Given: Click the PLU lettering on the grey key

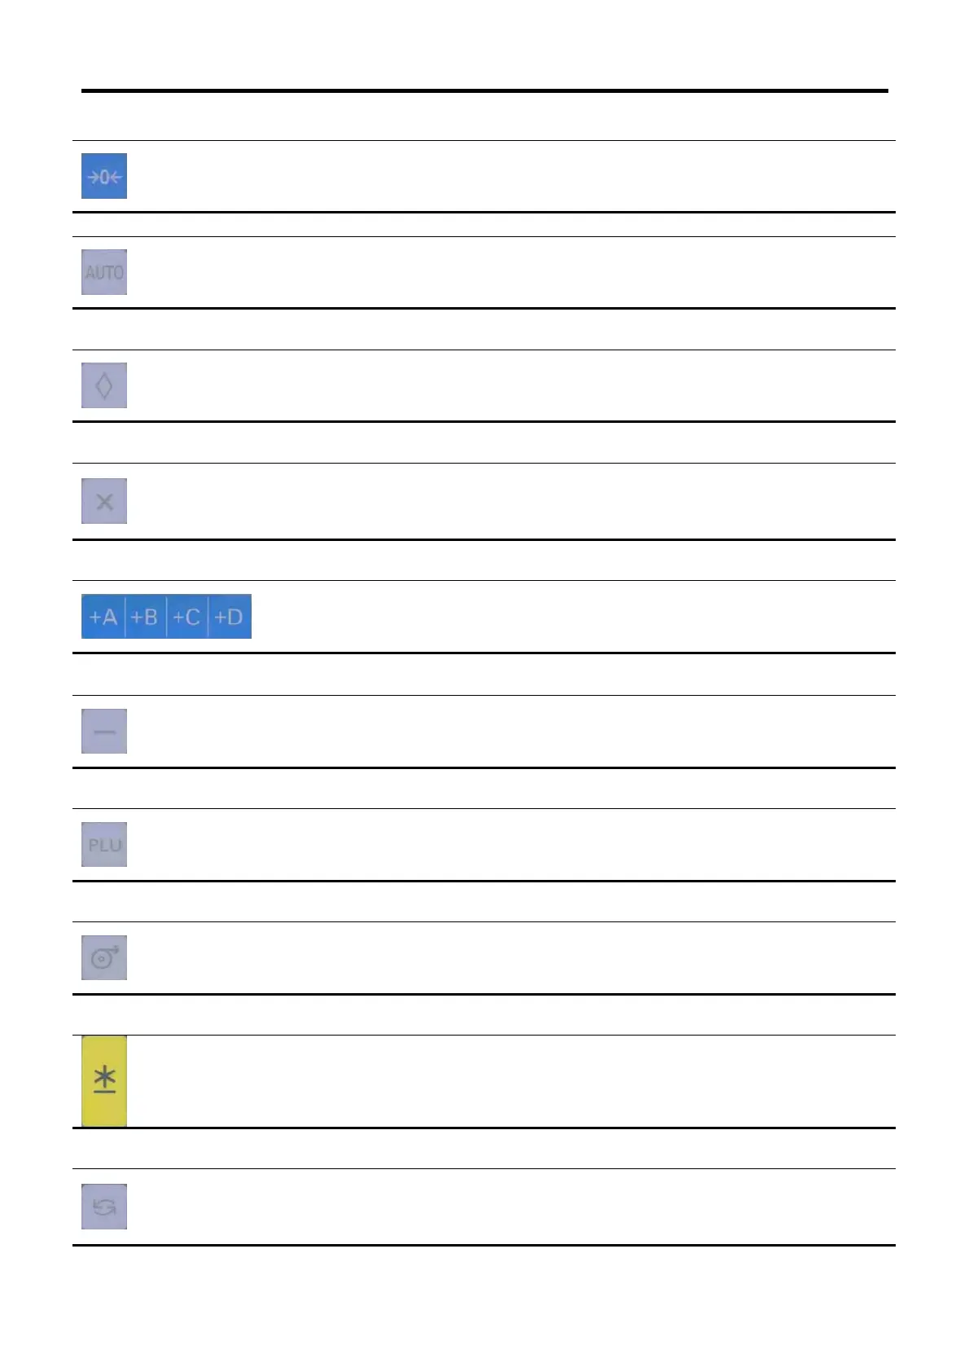Looking at the screenshot, I should pyautogui.click(x=104, y=845).
